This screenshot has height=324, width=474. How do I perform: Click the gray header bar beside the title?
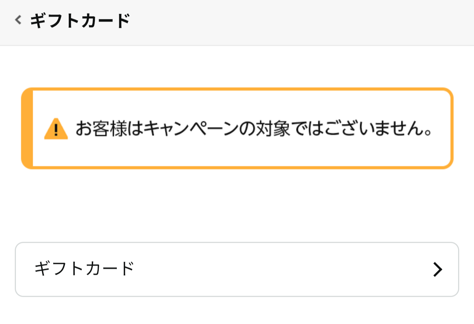pos(300,21)
